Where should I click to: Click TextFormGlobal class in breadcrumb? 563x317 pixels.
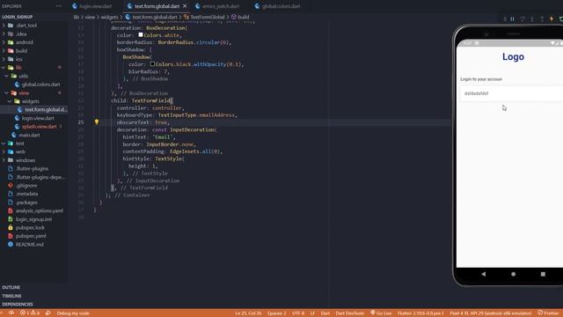click(x=204, y=17)
